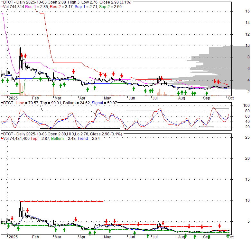The width and height of the screenshot is (251, 239).
Task: Click the 60 level on oscillator axis
Action: [247, 116]
